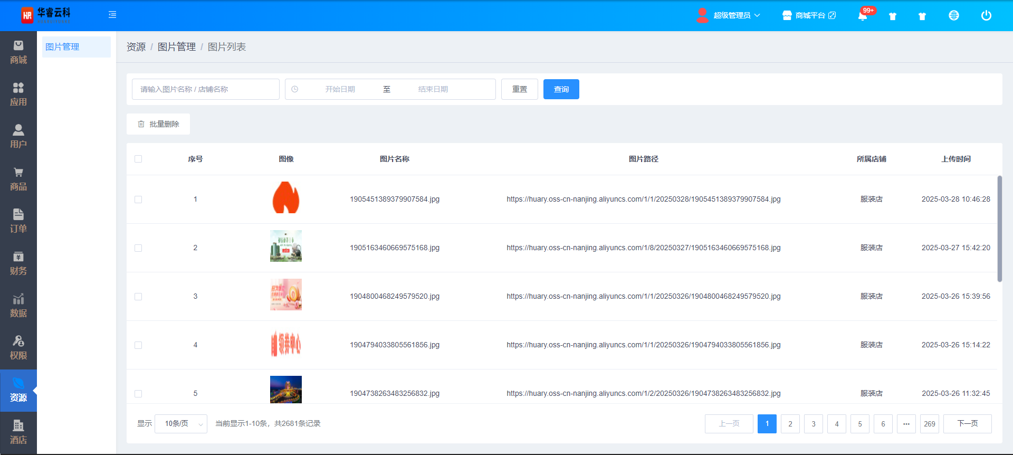The height and width of the screenshot is (455, 1013).
Task: Click the globe language icon
Action: click(953, 16)
